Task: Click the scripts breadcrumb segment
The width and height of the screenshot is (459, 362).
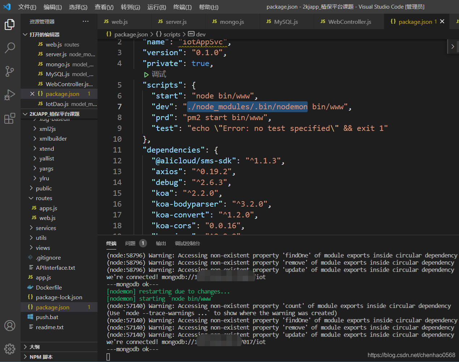Action: click(x=172, y=34)
